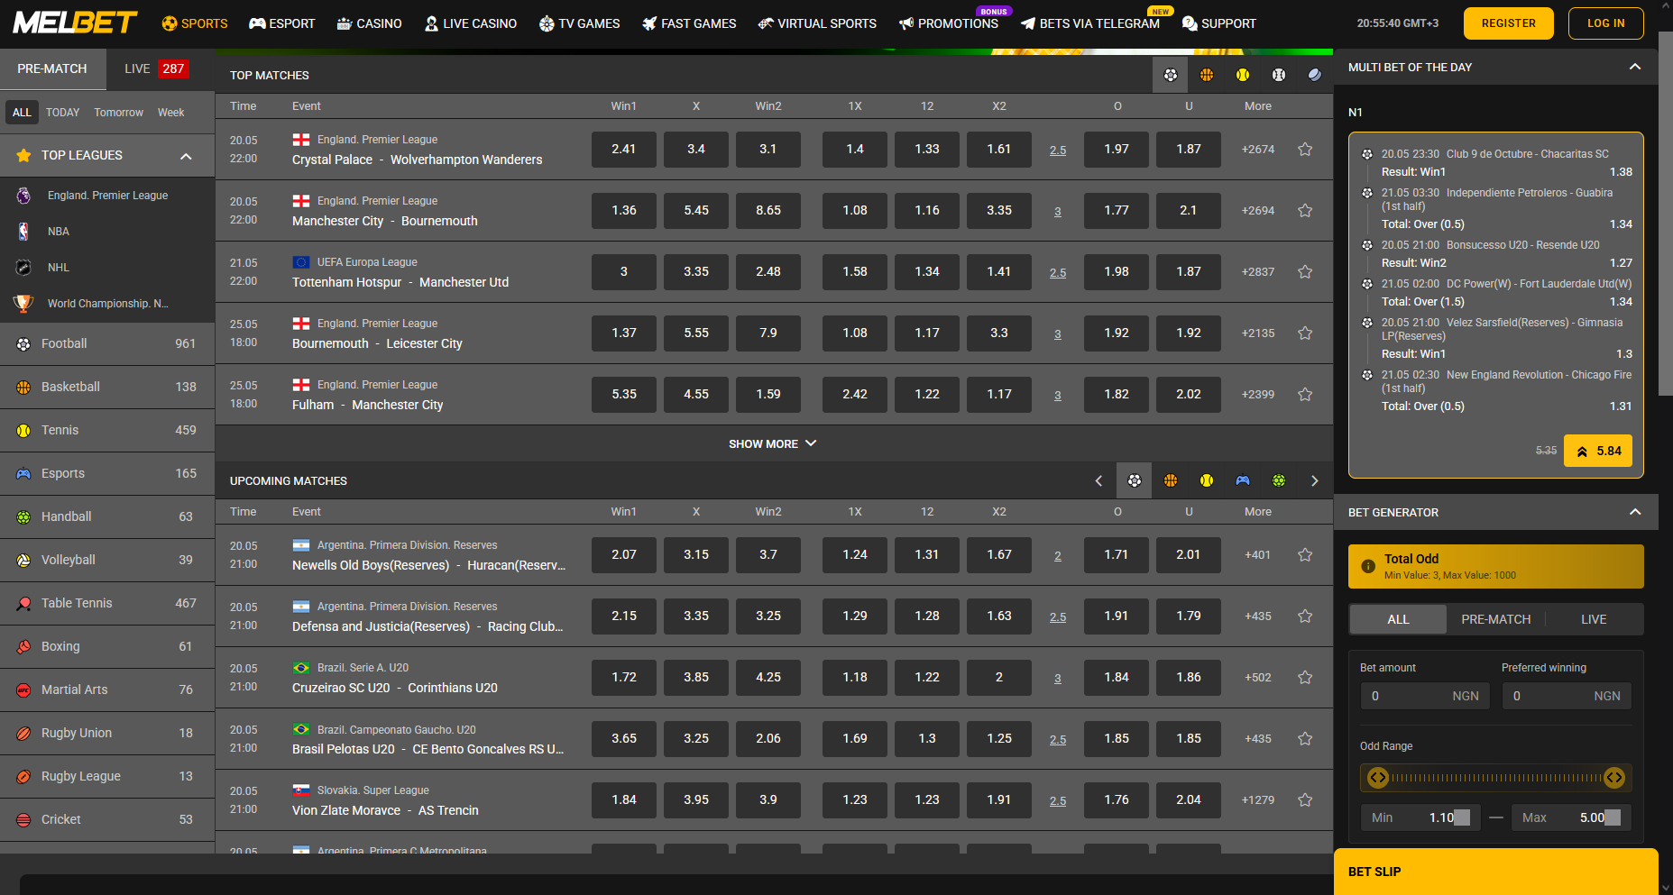
Task: Expand Show More top matches
Action: pos(773,443)
